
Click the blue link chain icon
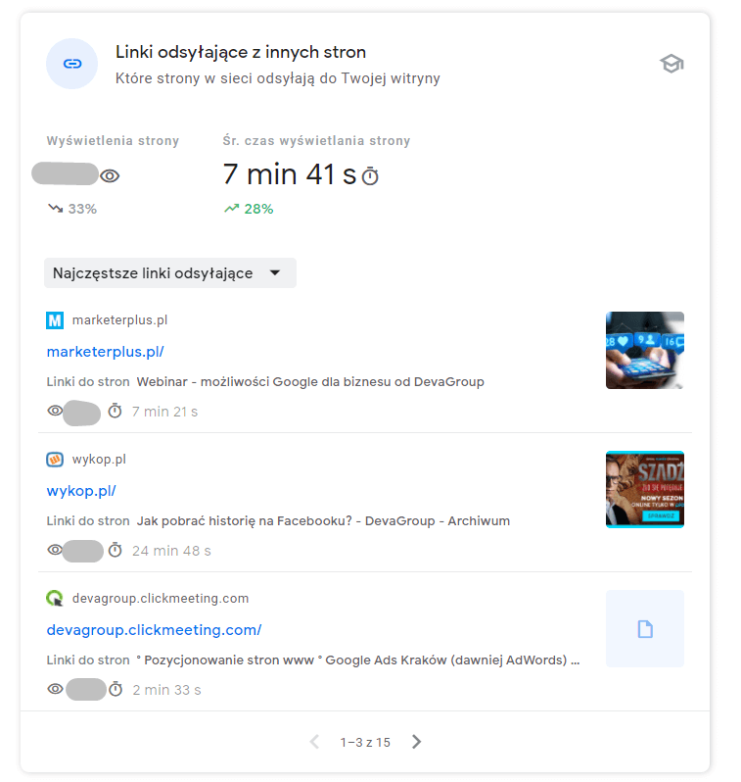pos(71,64)
